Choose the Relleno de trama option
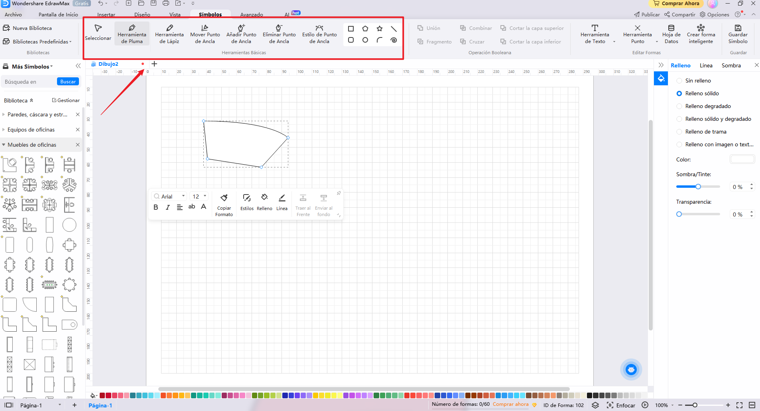Viewport: 760px width, 411px height. pyautogui.click(x=679, y=132)
